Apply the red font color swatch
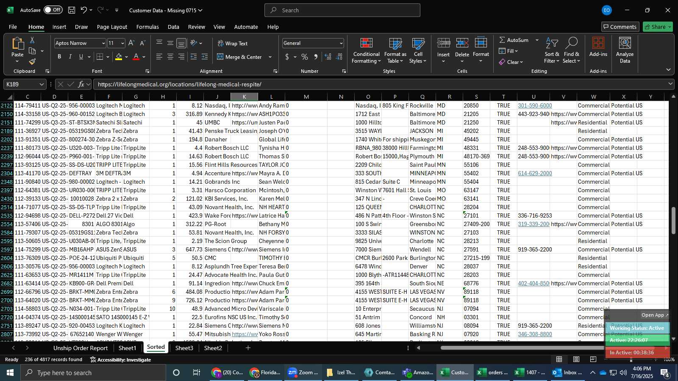 [136, 57]
